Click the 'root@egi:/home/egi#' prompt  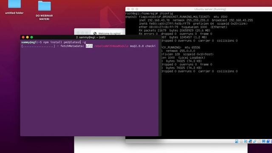(142, 13)
